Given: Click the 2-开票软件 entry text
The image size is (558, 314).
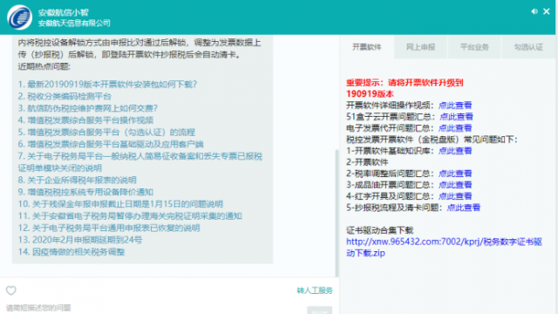Looking at the screenshot, I should 367,162.
